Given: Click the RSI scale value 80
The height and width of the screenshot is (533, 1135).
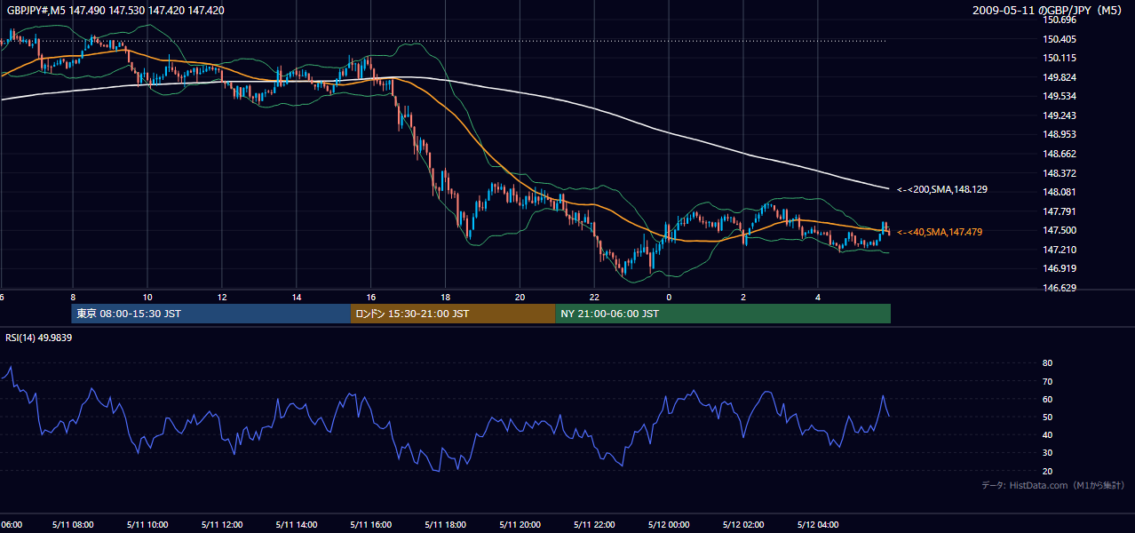Looking at the screenshot, I should pyautogui.click(x=1047, y=363).
